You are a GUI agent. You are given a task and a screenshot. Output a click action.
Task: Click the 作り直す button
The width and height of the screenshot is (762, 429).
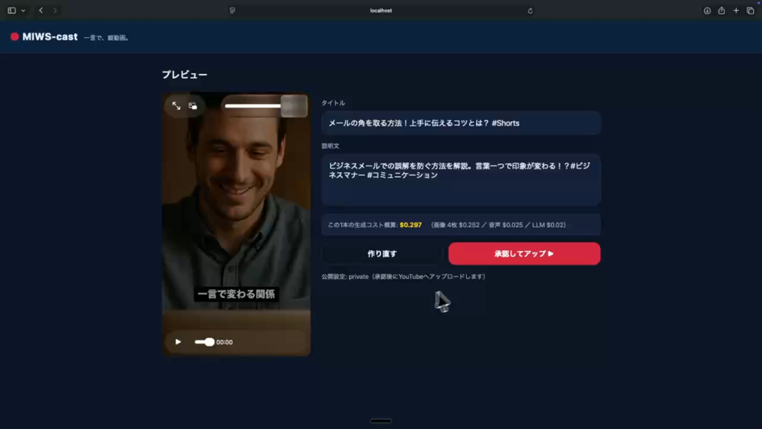(382, 254)
